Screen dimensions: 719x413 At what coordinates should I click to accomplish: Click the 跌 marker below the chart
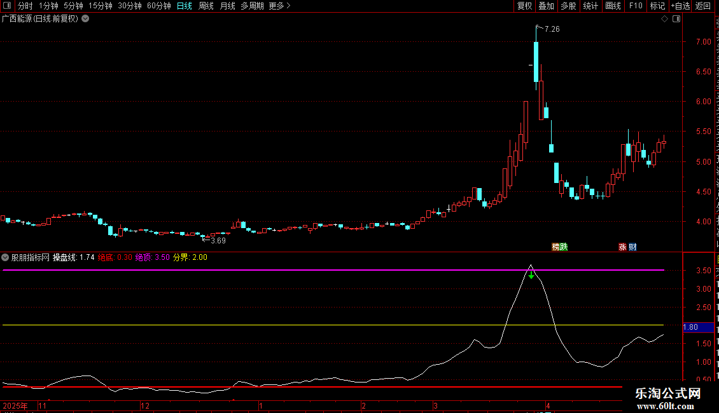click(x=564, y=247)
